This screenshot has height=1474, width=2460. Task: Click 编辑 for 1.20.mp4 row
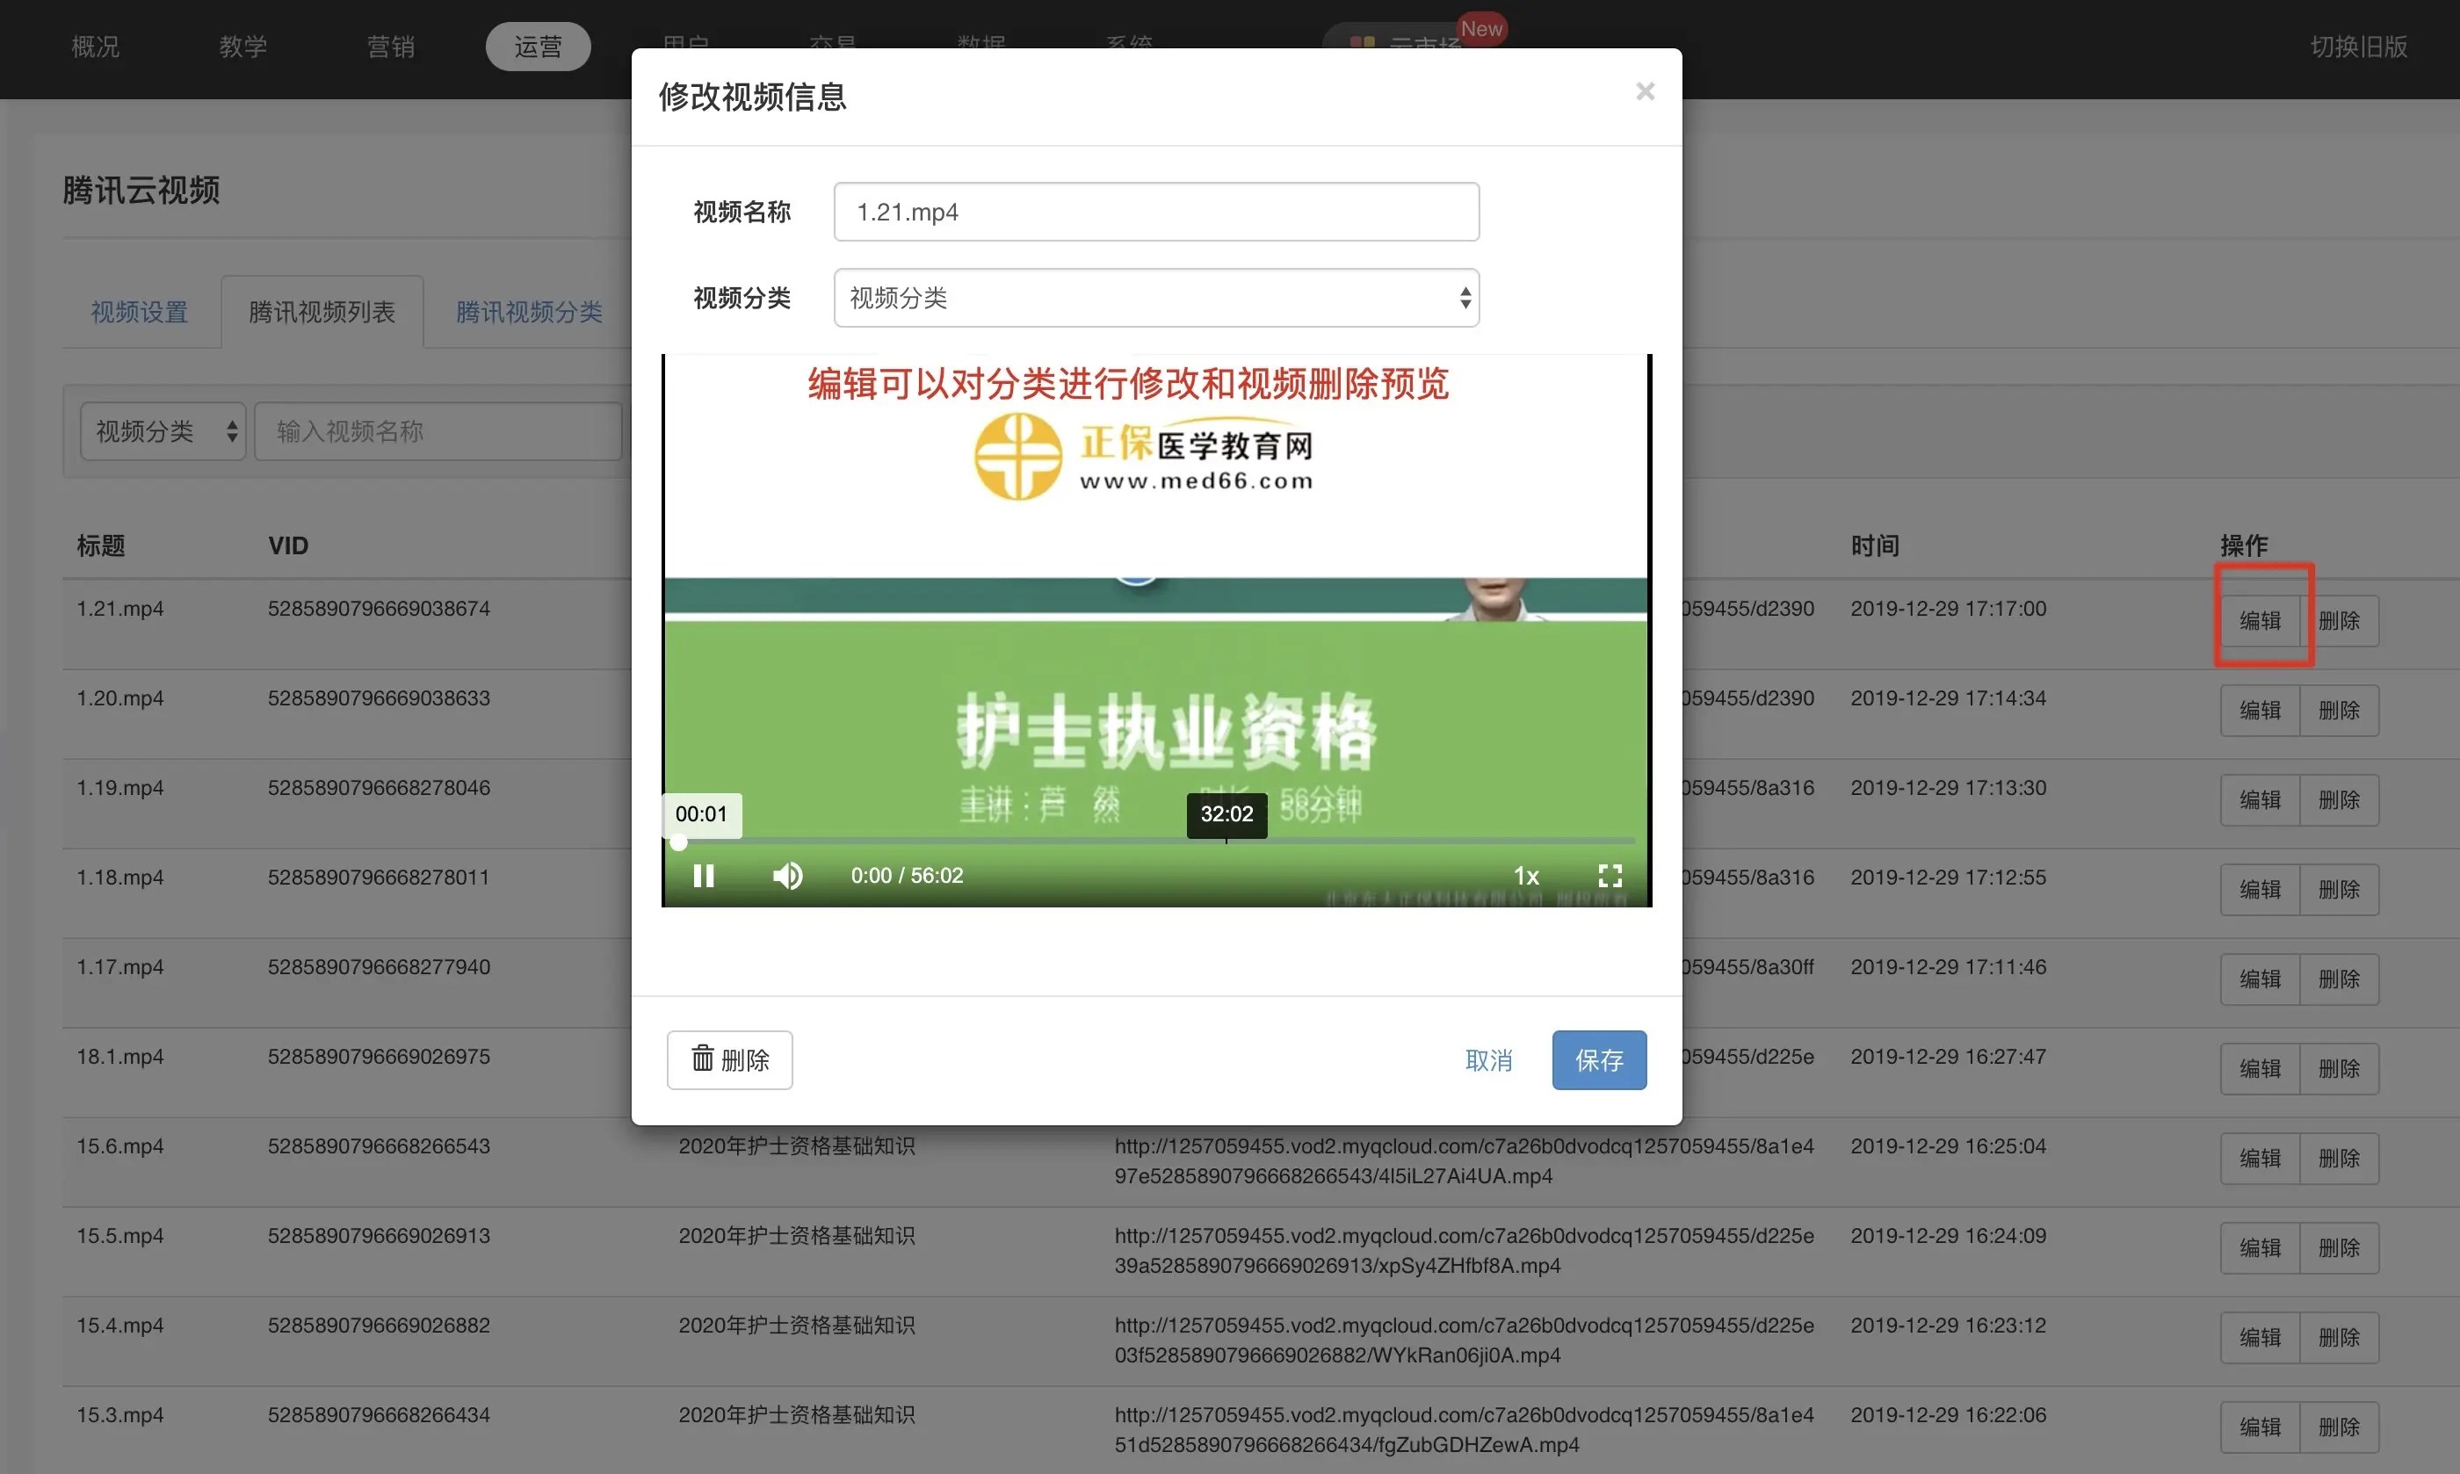(x=2260, y=710)
